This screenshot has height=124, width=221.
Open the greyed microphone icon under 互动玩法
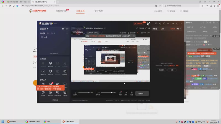[x=43, y=63]
